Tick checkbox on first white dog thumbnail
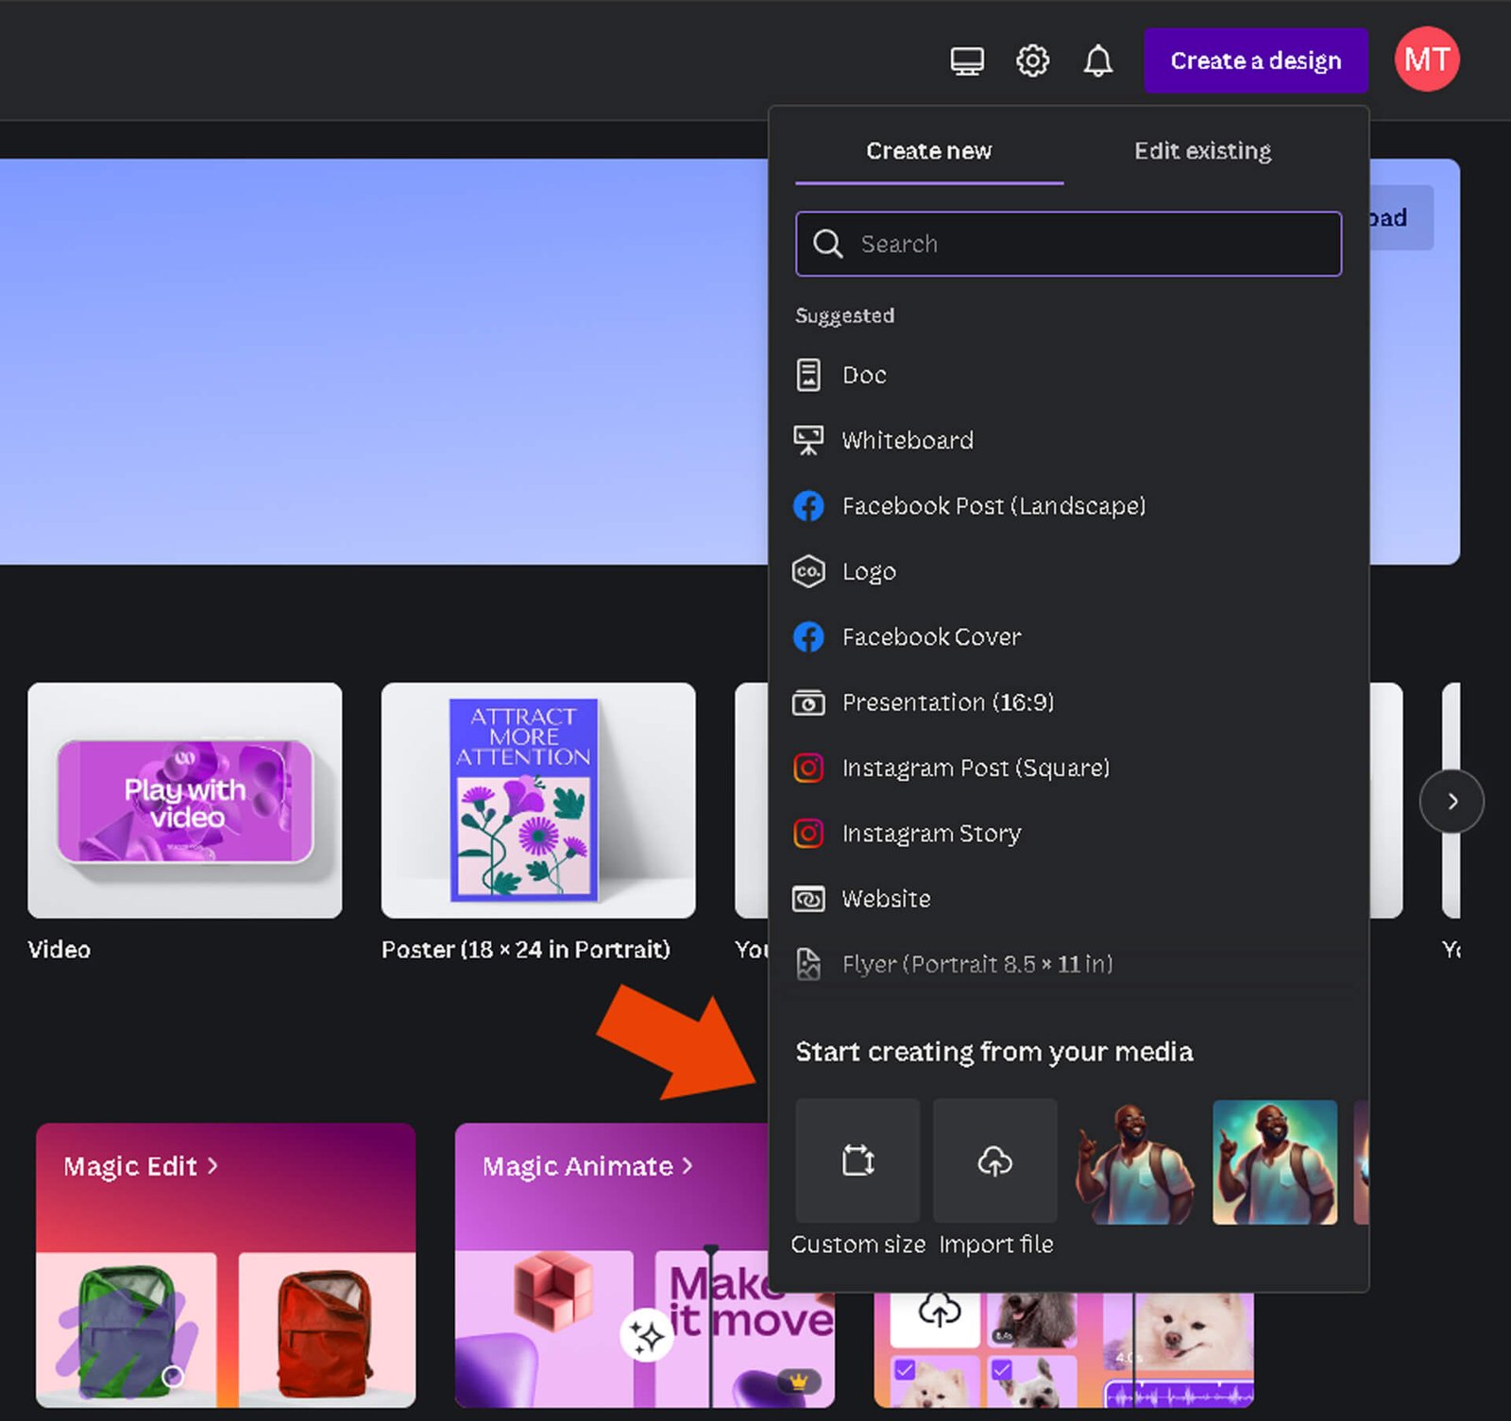This screenshot has width=1511, height=1421. point(904,1369)
